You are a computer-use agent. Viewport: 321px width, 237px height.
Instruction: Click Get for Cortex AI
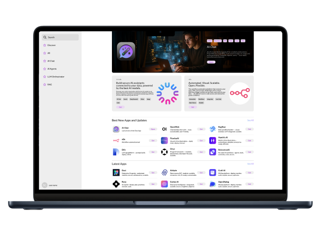point(201,184)
